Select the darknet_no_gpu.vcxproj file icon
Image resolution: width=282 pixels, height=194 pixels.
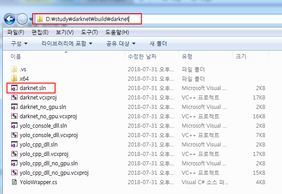(x=14, y=116)
